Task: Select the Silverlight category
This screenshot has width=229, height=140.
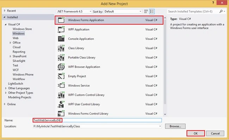Action: pos(19,61)
